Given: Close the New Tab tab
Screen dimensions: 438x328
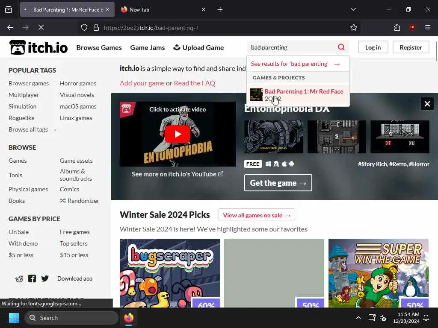Looking at the screenshot, I should (204, 9).
